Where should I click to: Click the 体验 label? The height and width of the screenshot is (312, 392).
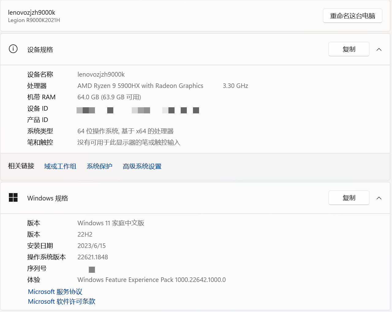tap(34, 280)
